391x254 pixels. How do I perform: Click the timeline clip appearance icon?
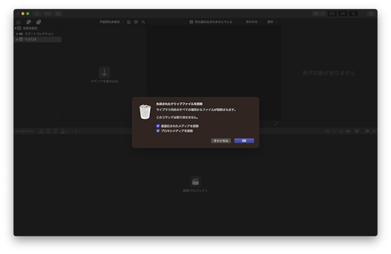tap(357, 131)
